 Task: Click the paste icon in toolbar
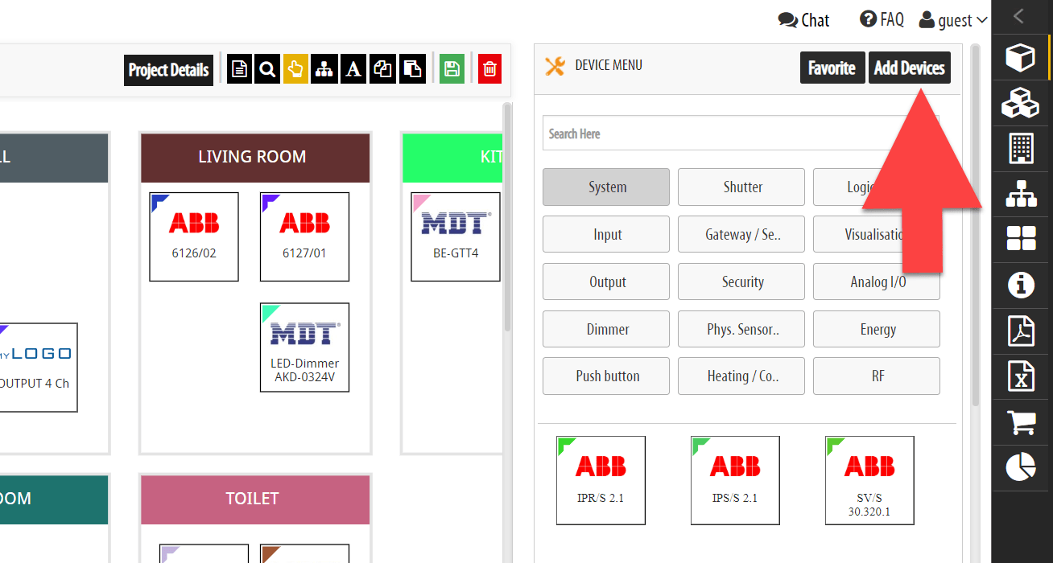pos(412,69)
